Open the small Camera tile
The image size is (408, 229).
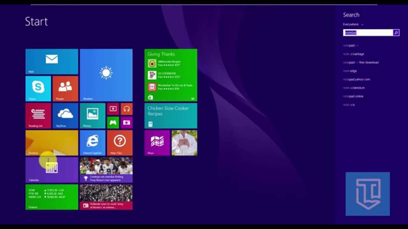(127, 122)
